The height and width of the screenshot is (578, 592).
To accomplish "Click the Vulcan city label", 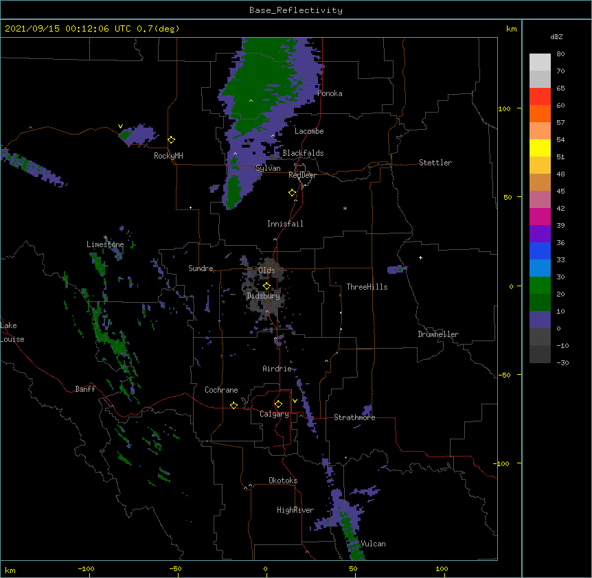I will coord(374,544).
